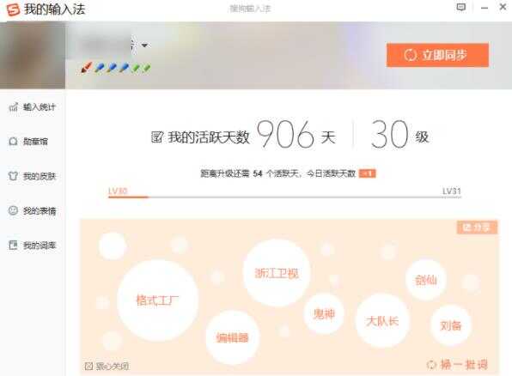Click the edit icon beside 我的活跃天数
Viewport: 512px width, 376px height.
pos(156,137)
